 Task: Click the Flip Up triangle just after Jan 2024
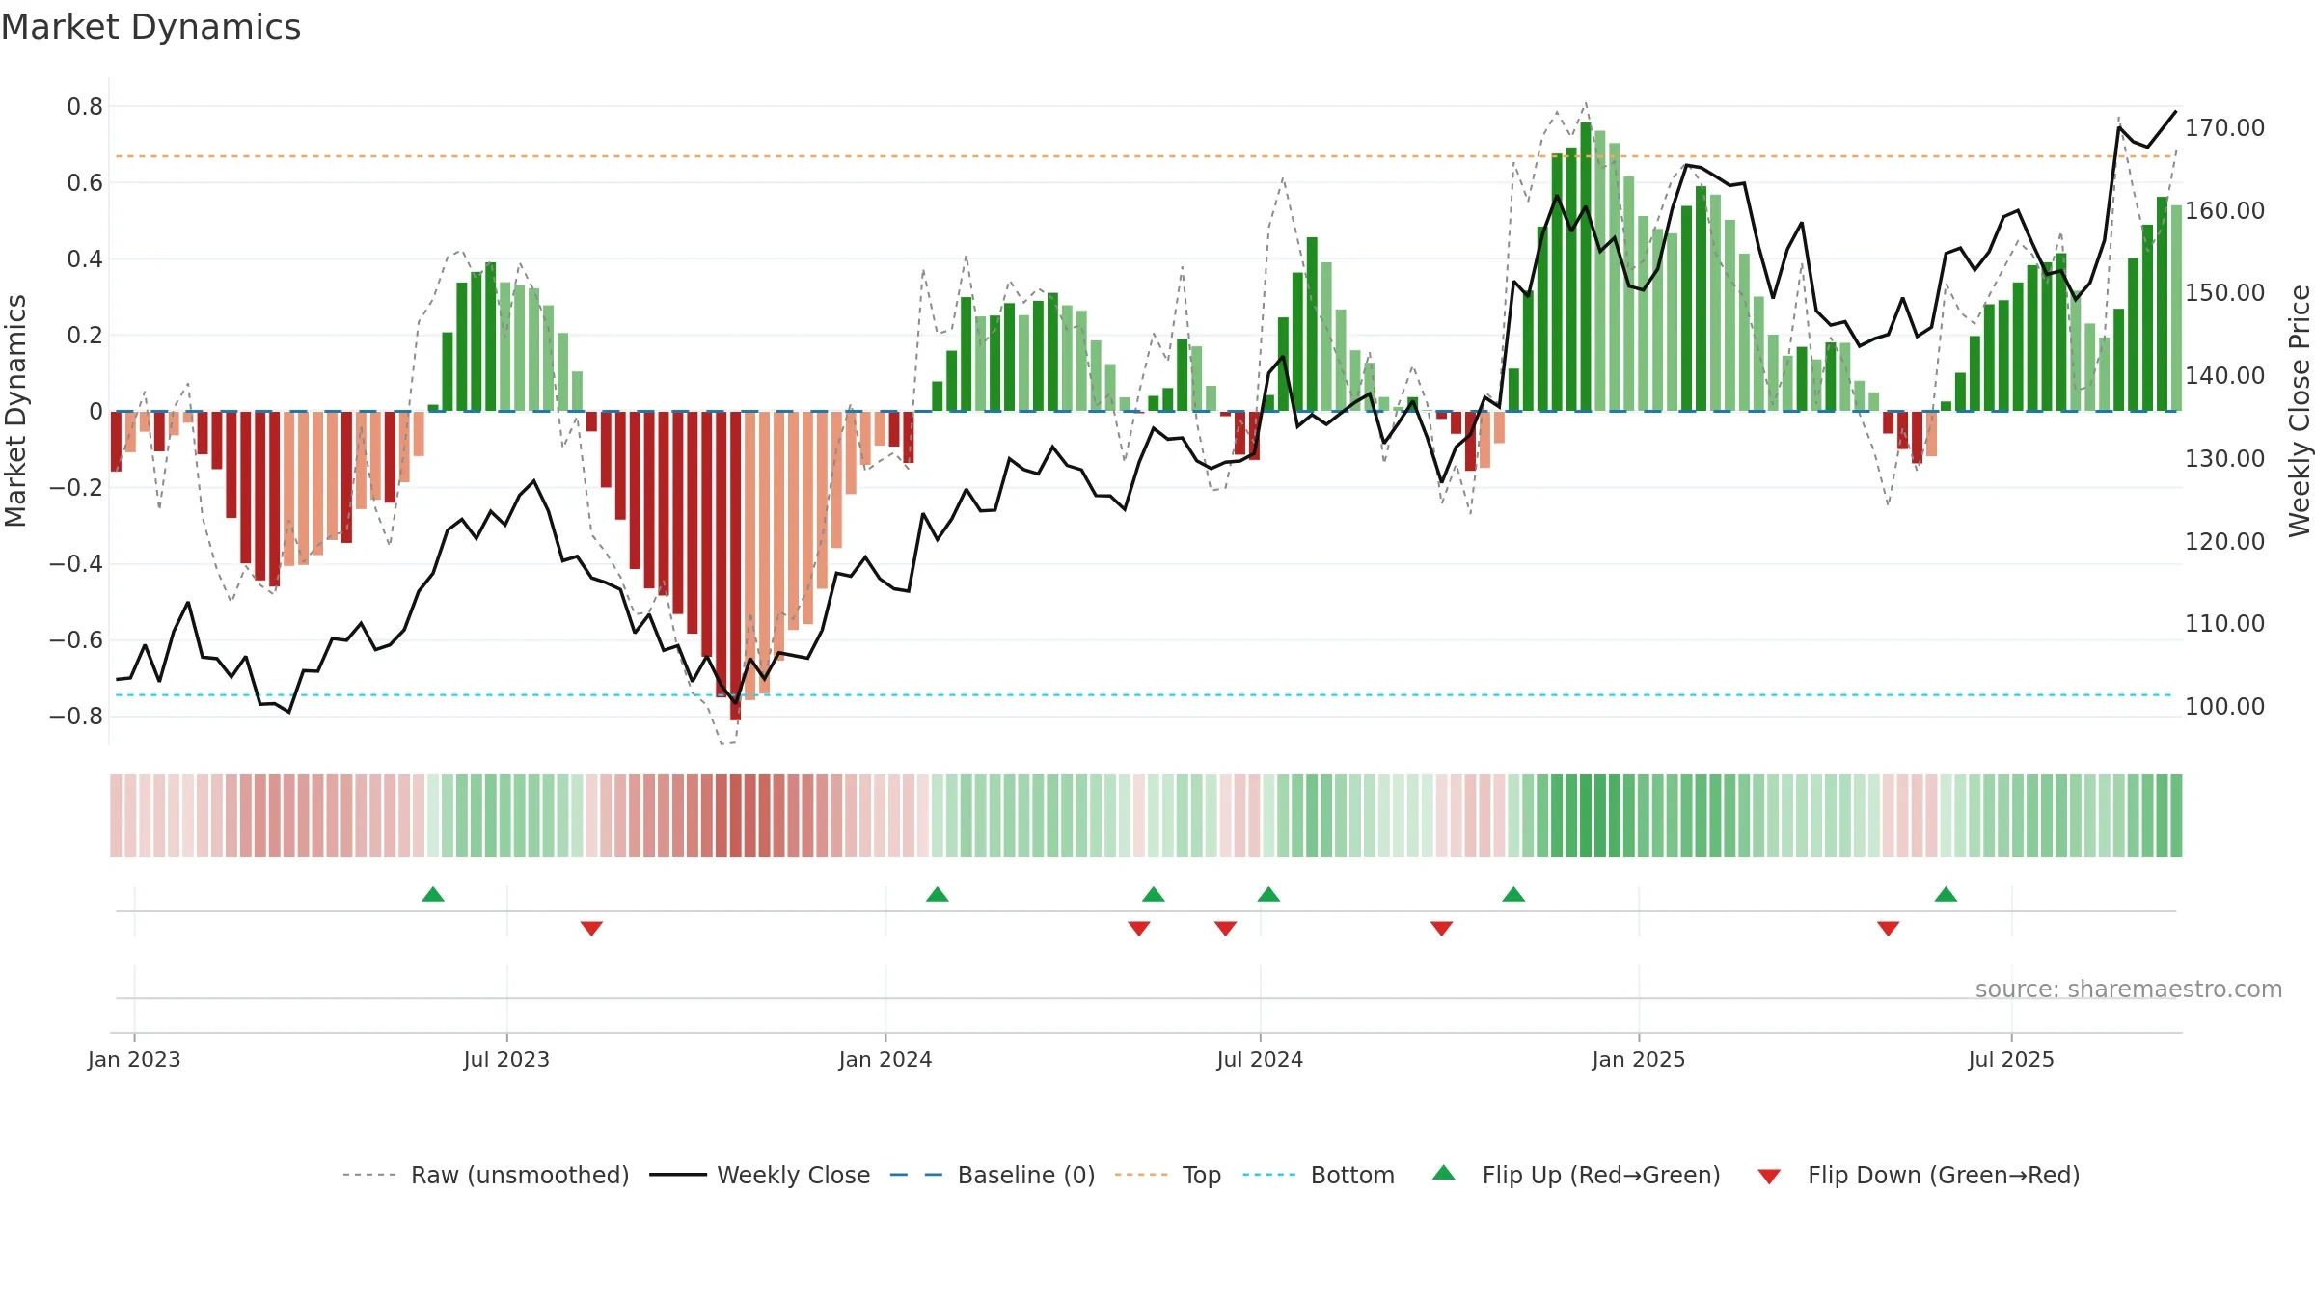tap(938, 894)
